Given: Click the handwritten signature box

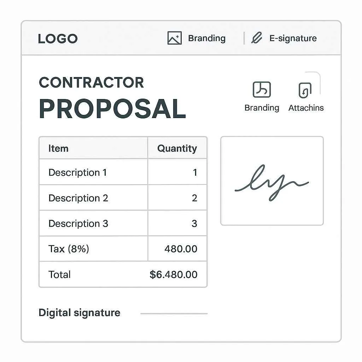Looking at the screenshot, I should click(x=272, y=181).
